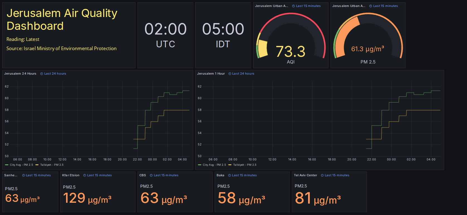Click Talbiyeh yellow color swatch in 1 Hour legend

(x=230, y=165)
